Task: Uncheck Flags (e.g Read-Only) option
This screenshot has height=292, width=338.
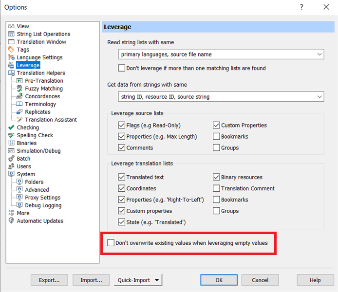Action: [x=122, y=126]
